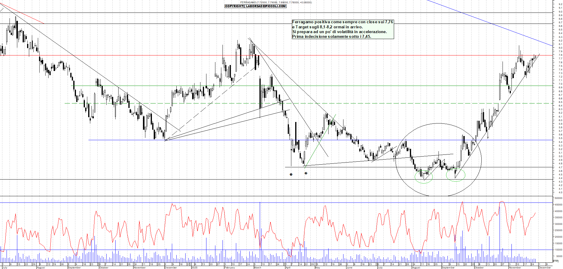Select the numbered marker ❷ on the chart

click(x=306, y=173)
